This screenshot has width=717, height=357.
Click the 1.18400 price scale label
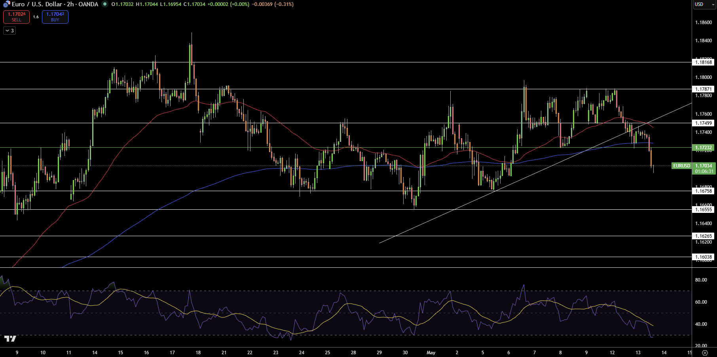704,41
